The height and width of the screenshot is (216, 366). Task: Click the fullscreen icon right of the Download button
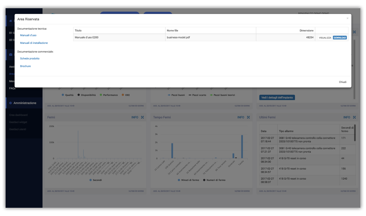tap(354, 32)
